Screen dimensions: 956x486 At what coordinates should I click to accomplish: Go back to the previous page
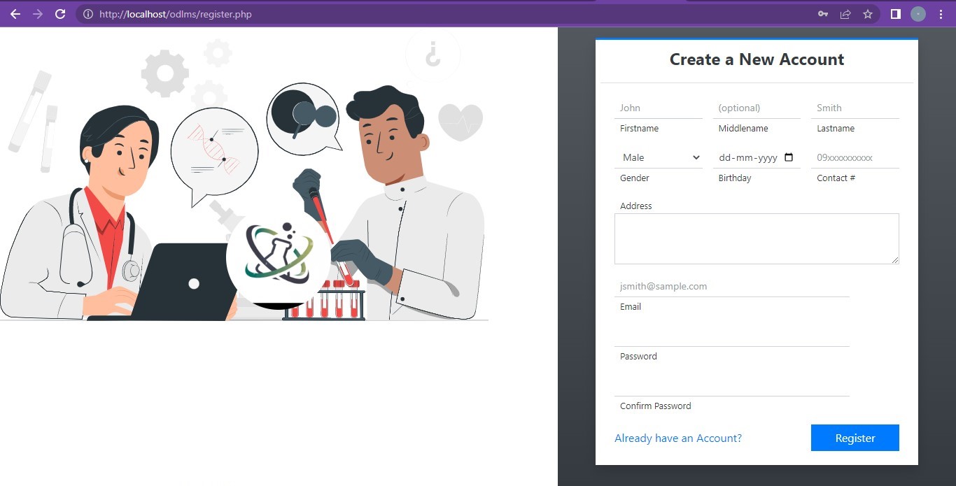tap(15, 14)
